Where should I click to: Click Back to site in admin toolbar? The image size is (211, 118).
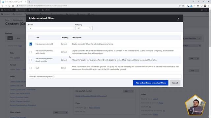[7, 10]
